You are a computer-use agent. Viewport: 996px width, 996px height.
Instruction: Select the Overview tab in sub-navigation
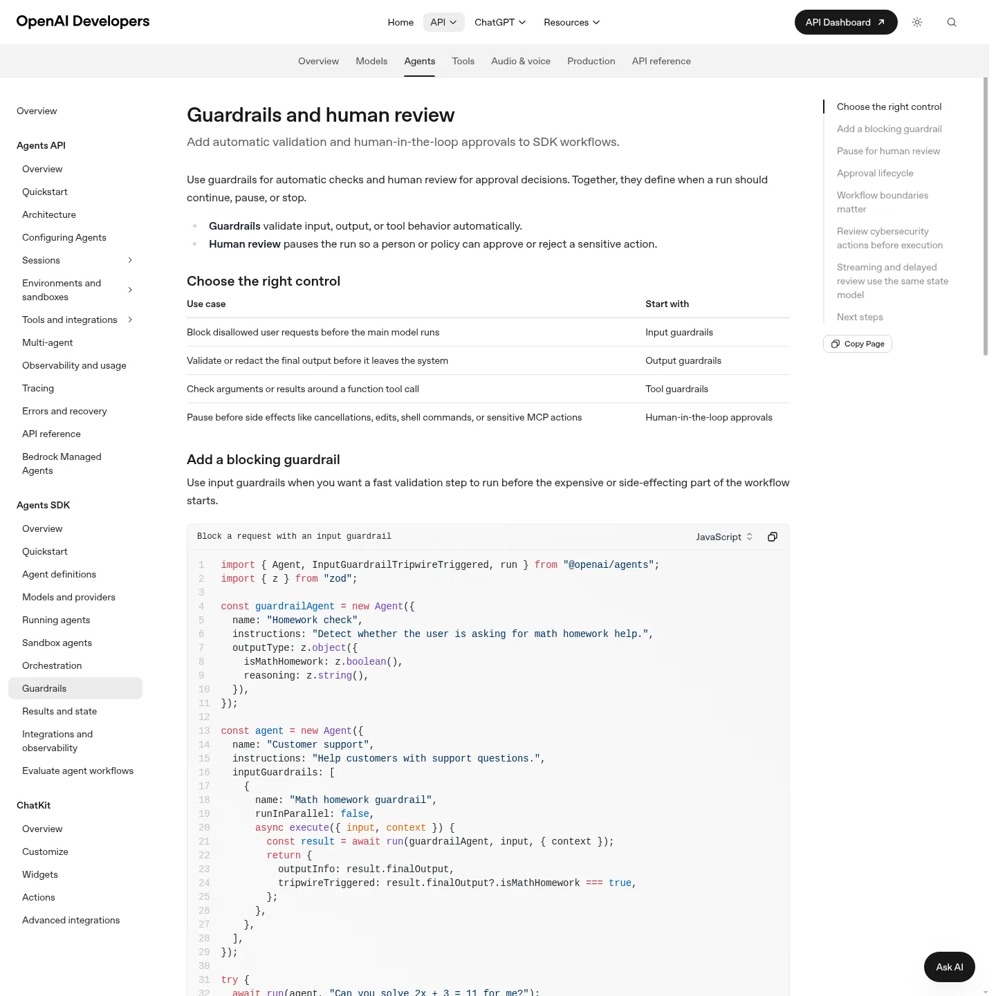tap(318, 61)
